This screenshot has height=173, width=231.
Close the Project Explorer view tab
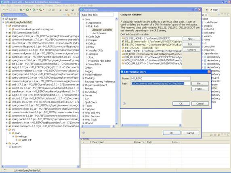tap(24, 15)
